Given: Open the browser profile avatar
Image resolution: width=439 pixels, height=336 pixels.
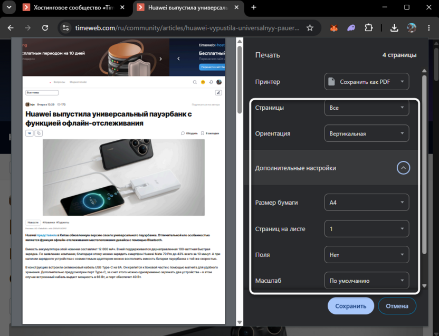Looking at the screenshot, I should click(411, 28).
